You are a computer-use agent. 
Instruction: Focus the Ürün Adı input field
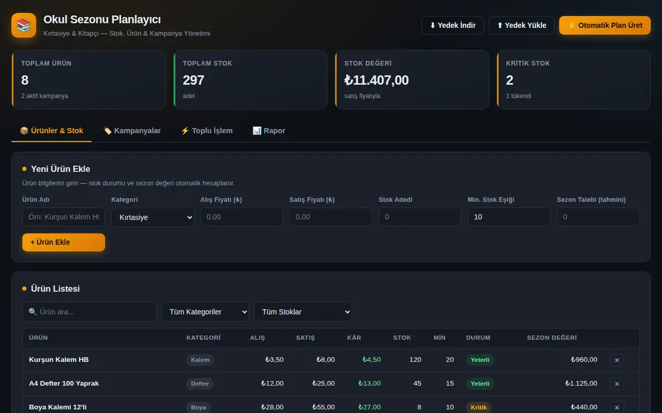63,217
